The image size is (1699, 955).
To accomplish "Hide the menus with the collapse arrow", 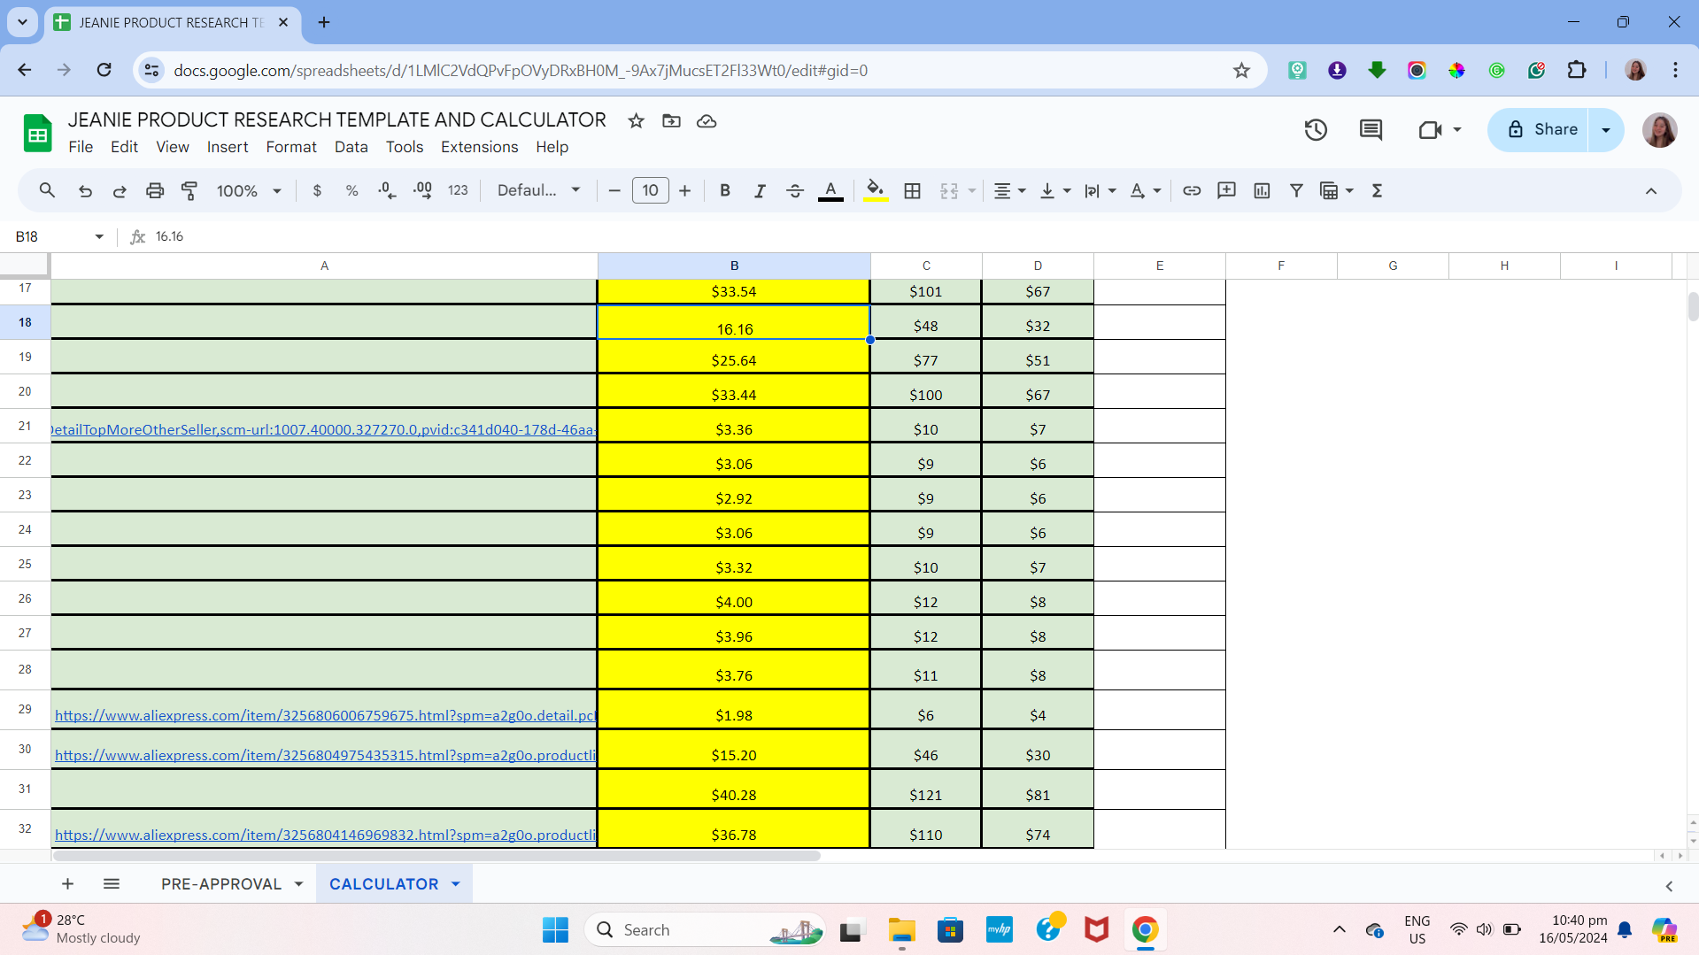I will (x=1651, y=190).
